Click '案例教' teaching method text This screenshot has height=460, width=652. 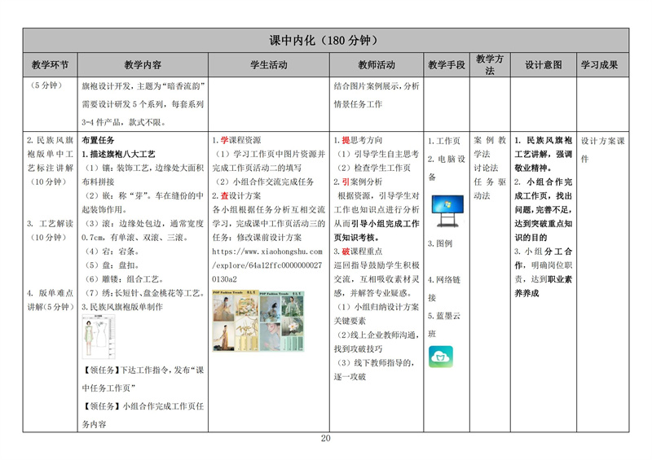490,140
